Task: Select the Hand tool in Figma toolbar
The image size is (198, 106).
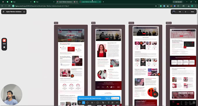Action: tap(84, 103)
